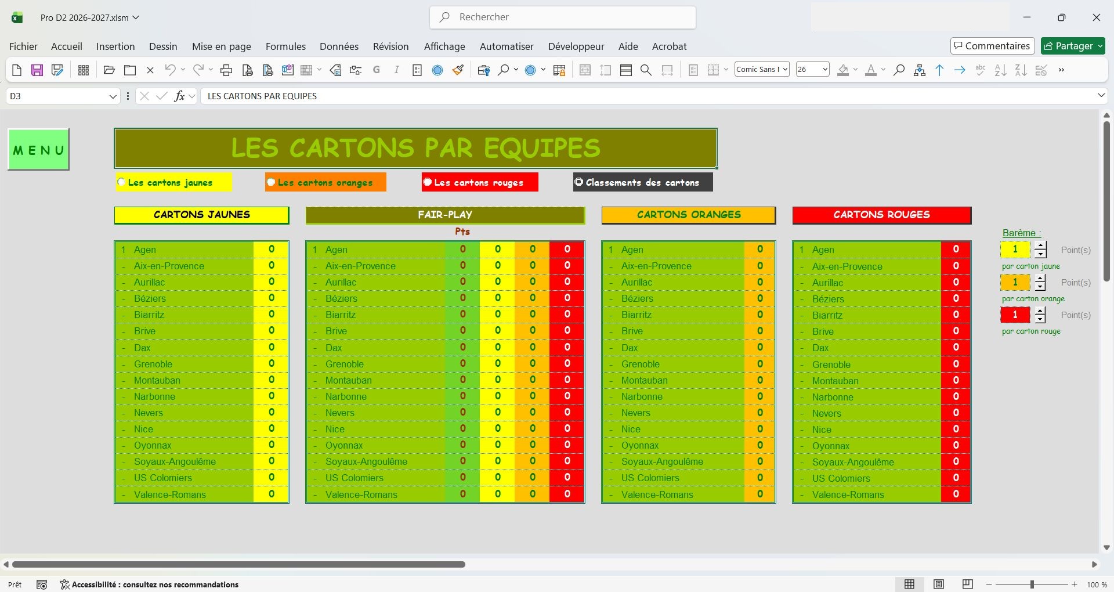Click the abc spell check icon
Viewport: 1114px width, 592px height.
coord(981,70)
